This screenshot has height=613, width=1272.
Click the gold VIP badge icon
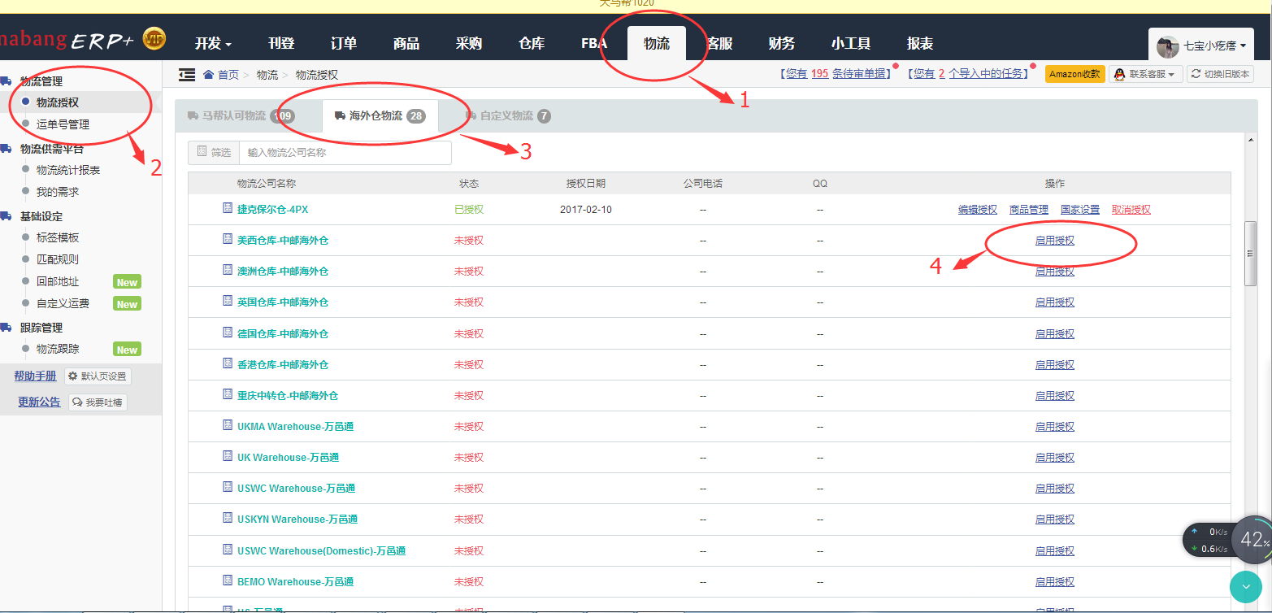[x=154, y=38]
